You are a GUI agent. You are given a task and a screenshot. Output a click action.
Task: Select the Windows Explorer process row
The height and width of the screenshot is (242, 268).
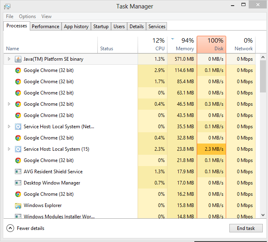[130, 205]
